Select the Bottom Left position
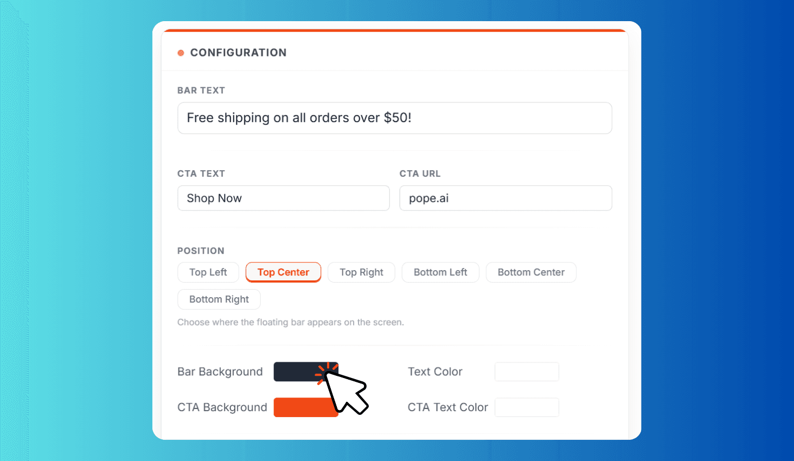The width and height of the screenshot is (794, 461). pos(440,272)
